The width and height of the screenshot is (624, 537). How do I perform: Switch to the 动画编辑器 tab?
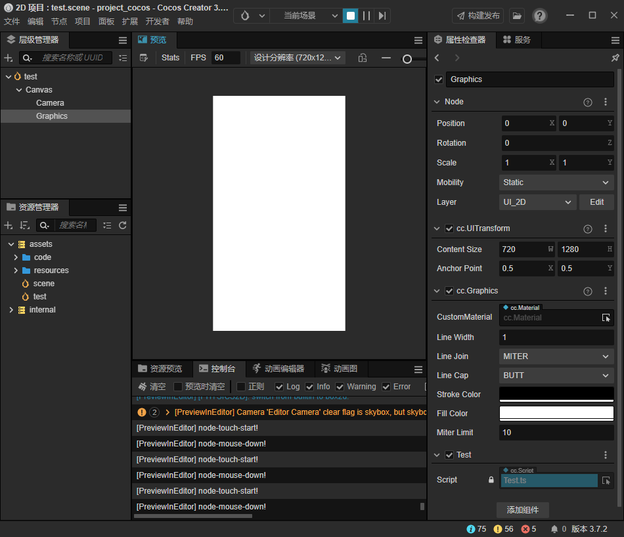click(279, 369)
